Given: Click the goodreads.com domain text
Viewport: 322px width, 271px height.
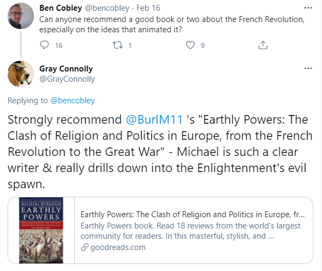Looking at the screenshot, I should click(118, 247).
